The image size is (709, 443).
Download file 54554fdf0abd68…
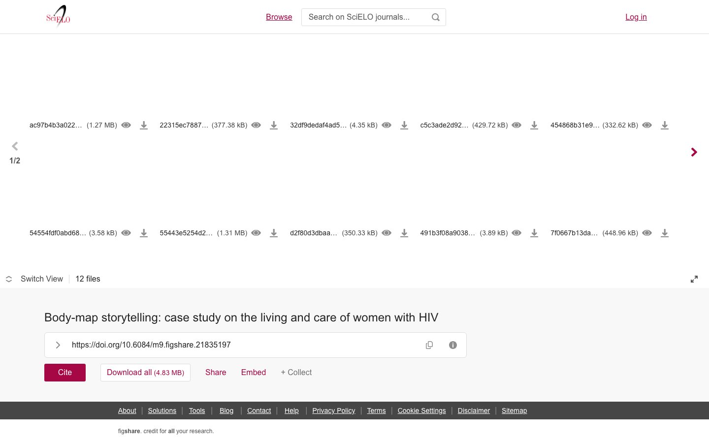coord(144,233)
